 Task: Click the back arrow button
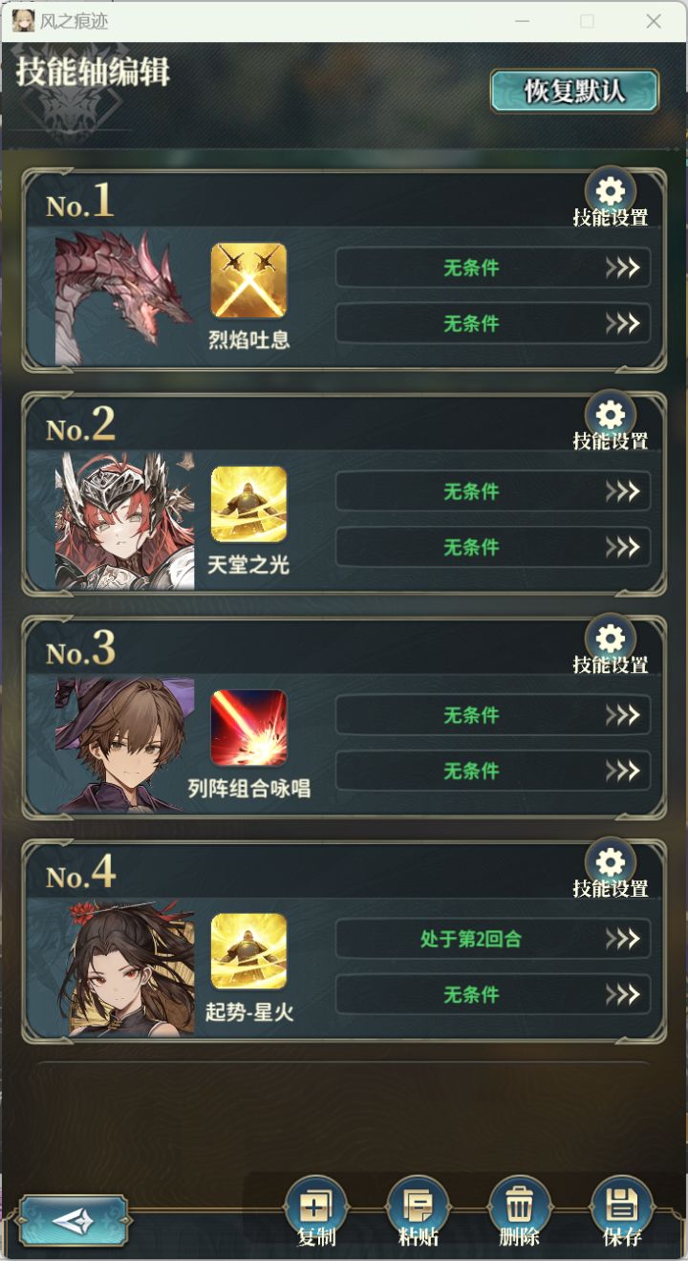coord(74,1220)
